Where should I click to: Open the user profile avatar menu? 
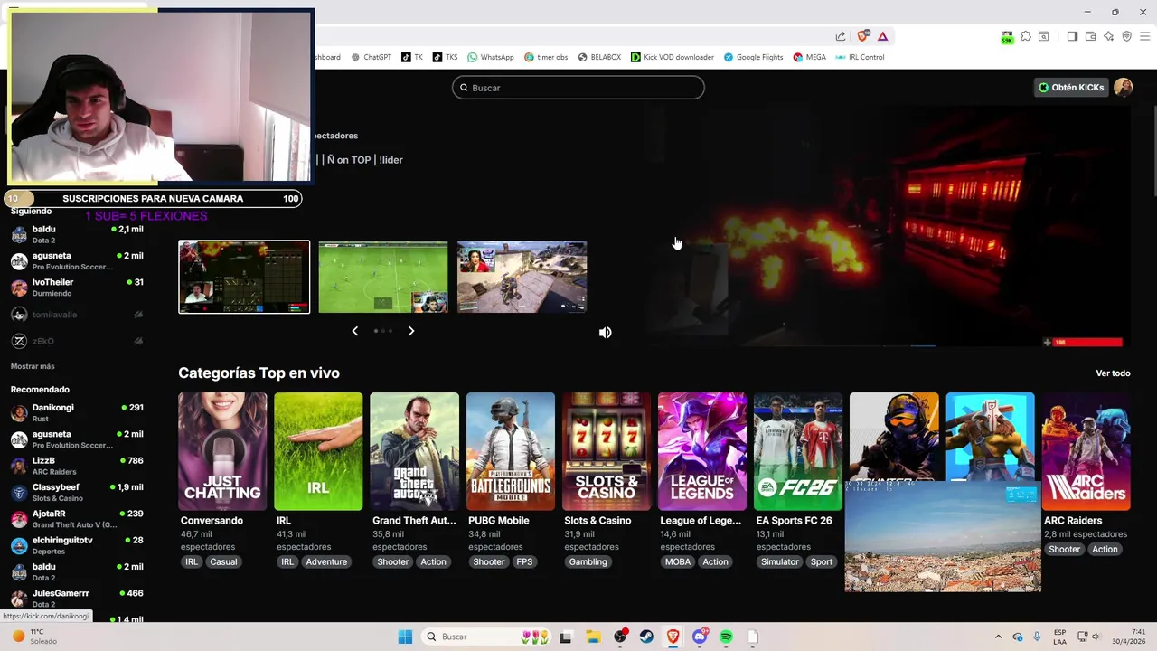(1123, 88)
